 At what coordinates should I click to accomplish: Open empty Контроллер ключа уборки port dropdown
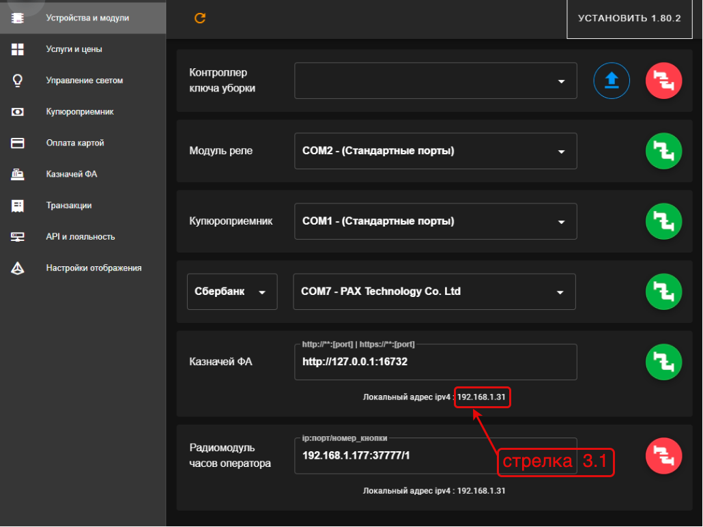point(435,81)
